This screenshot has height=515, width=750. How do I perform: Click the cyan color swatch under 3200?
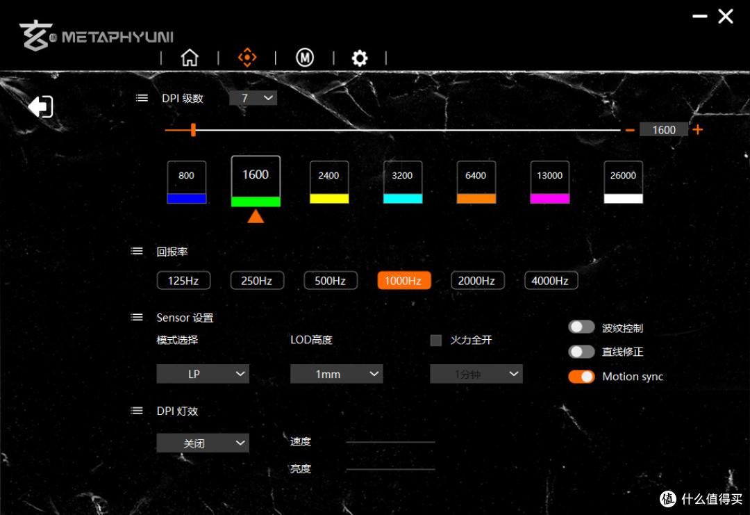click(403, 199)
